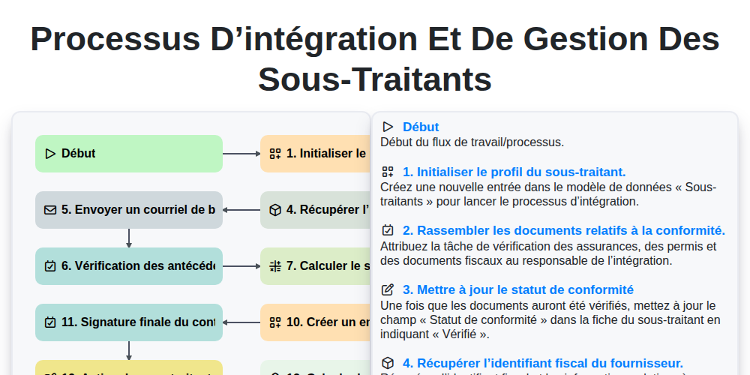750x375 pixels.
Task: Click the cube icon beside heading 4. Récupérer l'identifiant fiscal
Action: 388,363
